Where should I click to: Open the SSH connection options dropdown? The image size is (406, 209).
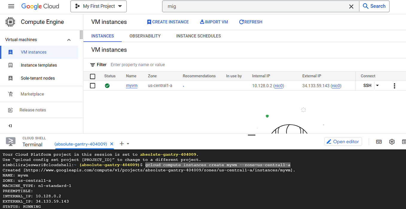pyautogui.click(x=377, y=85)
